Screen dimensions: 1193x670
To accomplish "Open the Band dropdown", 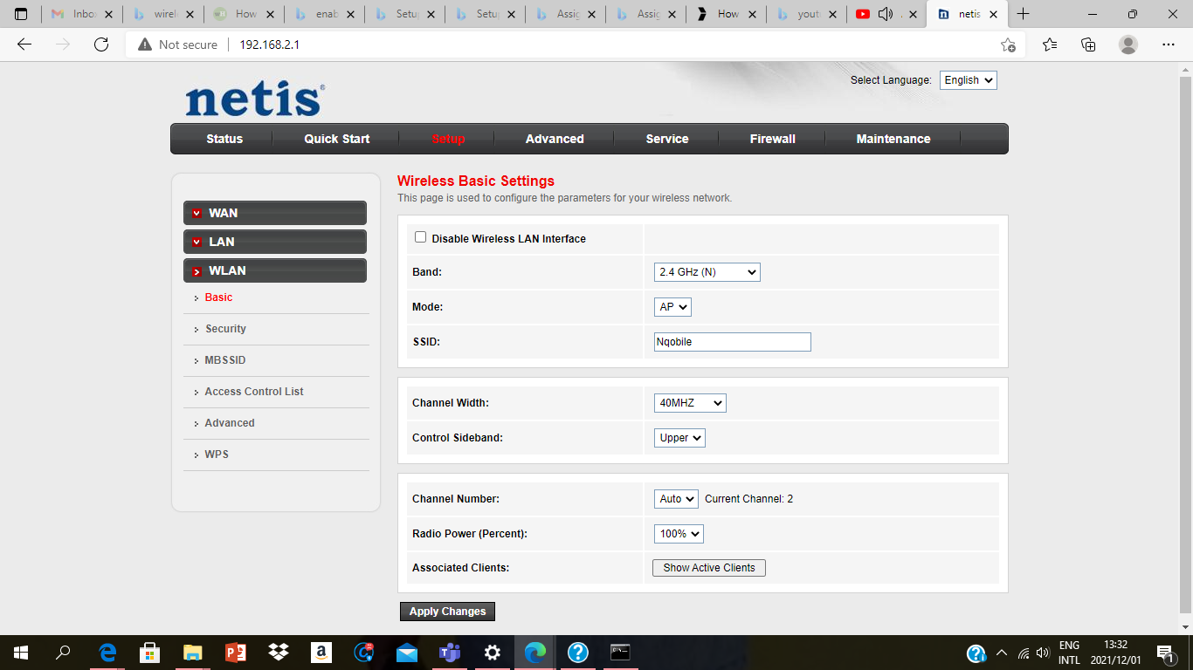I will 707,272.
